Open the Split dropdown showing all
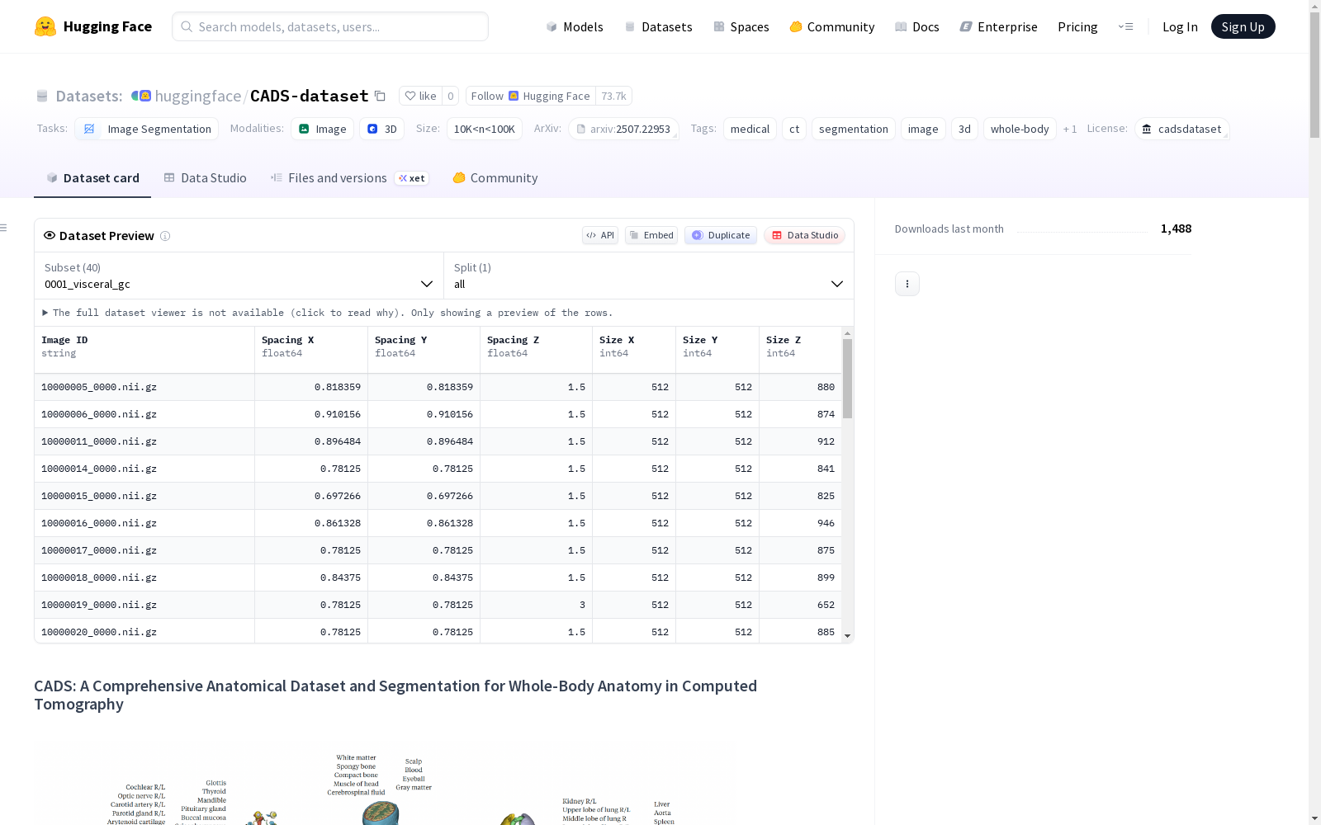The height and width of the screenshot is (825, 1321). [649, 276]
